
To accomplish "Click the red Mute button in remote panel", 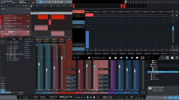I will point(79,12).
